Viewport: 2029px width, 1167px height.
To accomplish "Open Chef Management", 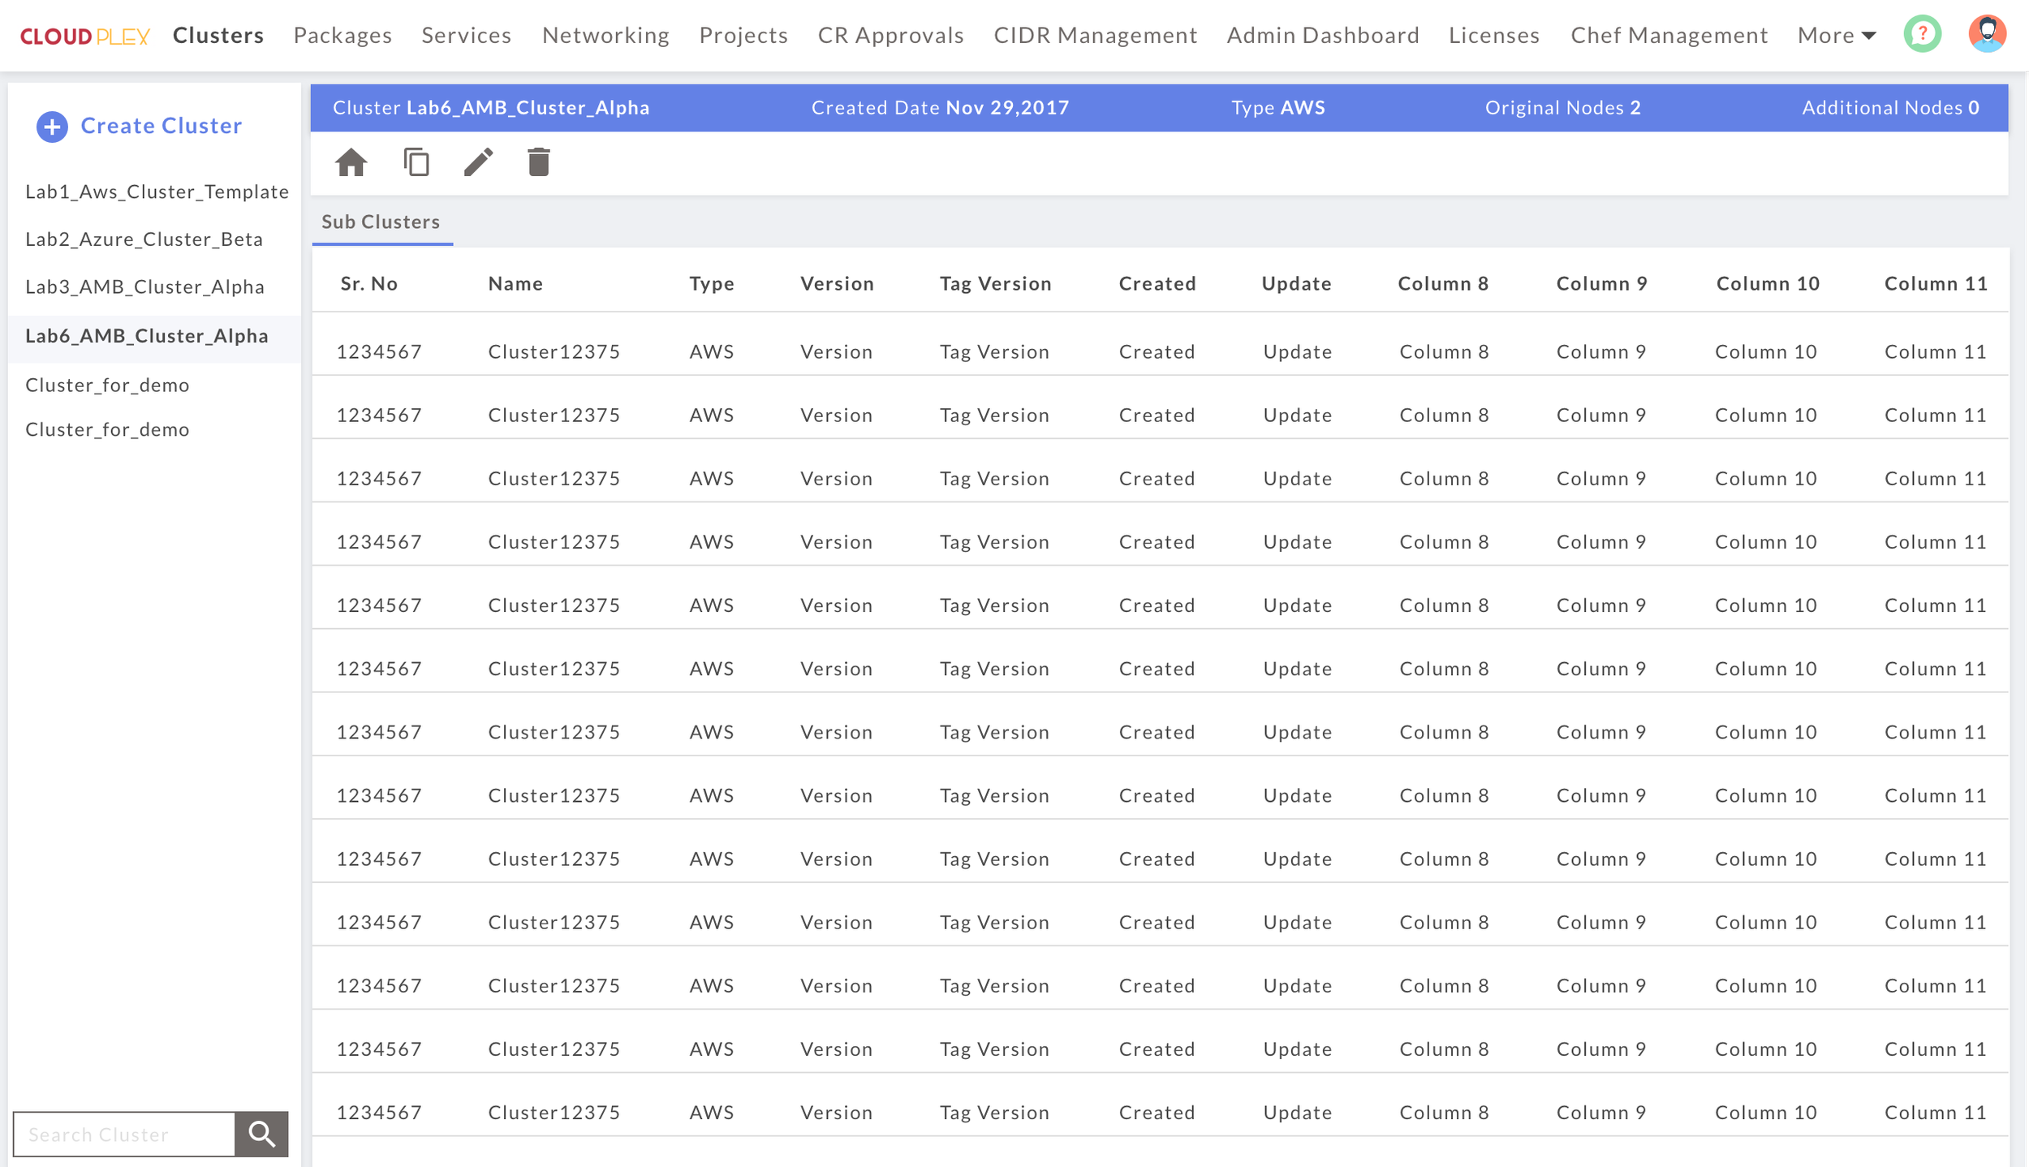I will point(1669,35).
